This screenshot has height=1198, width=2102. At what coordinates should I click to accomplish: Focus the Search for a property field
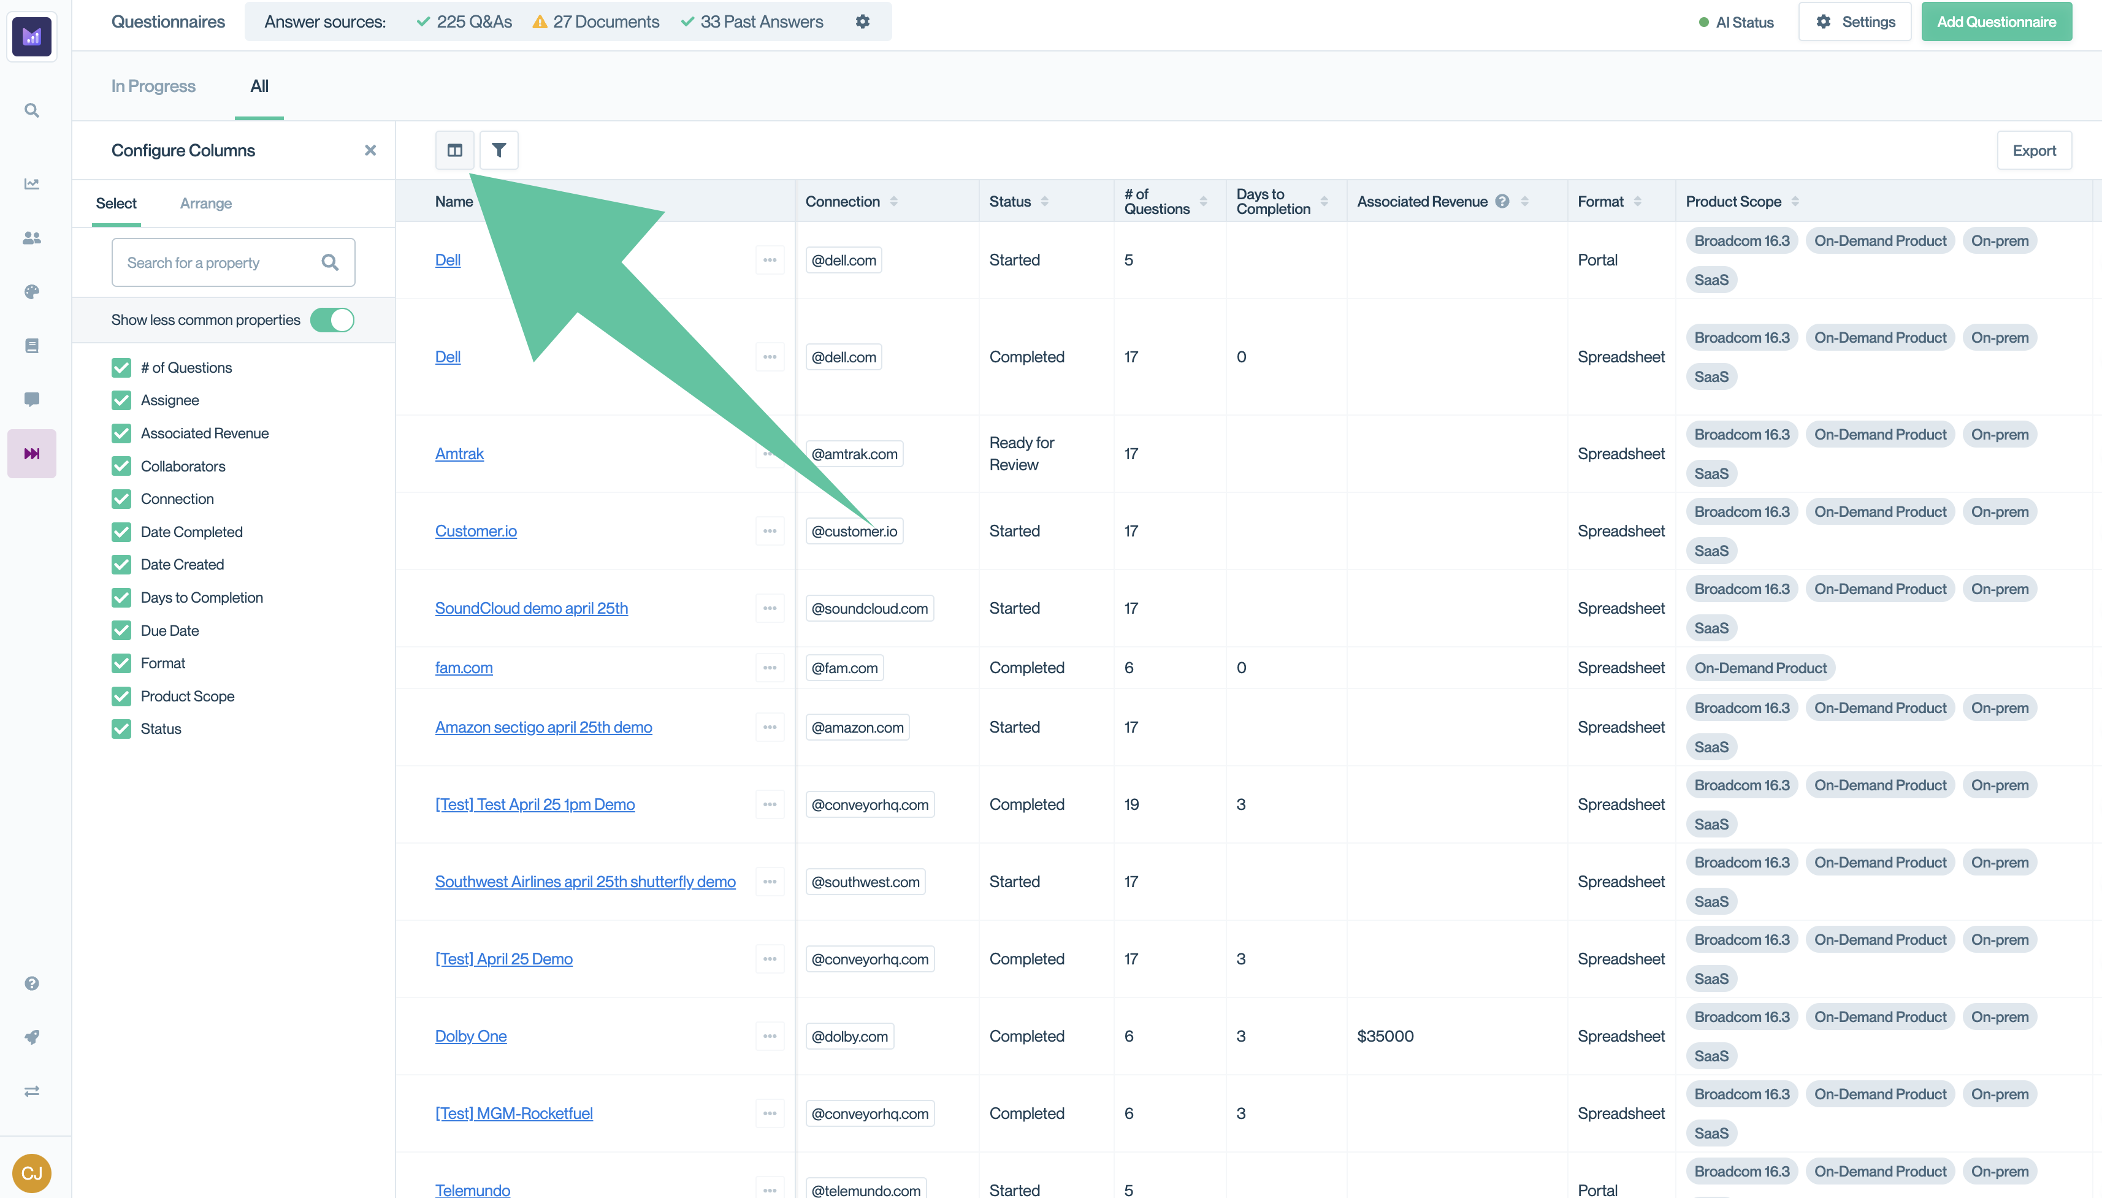(x=233, y=262)
